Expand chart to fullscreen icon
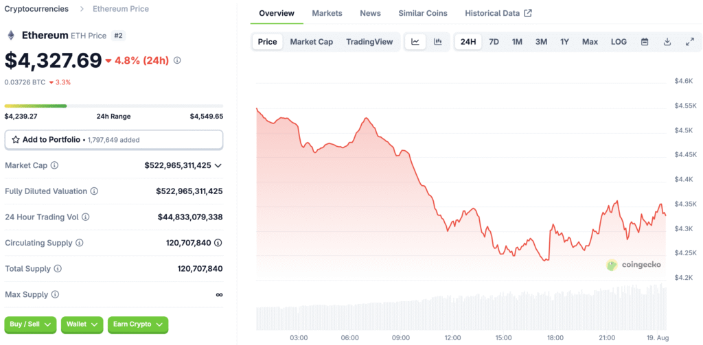The width and height of the screenshot is (703, 345). [690, 42]
